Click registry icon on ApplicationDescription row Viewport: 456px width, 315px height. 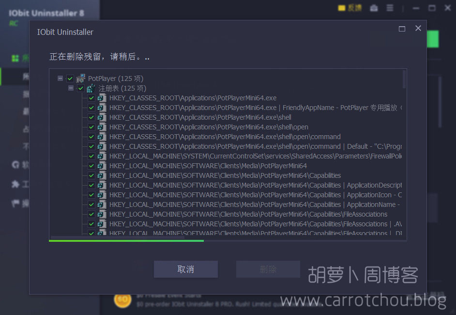click(x=102, y=185)
